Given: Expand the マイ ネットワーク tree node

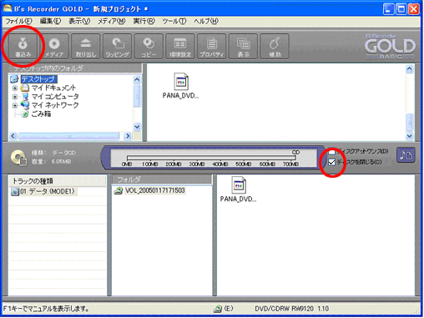Looking at the screenshot, I should (15, 105).
